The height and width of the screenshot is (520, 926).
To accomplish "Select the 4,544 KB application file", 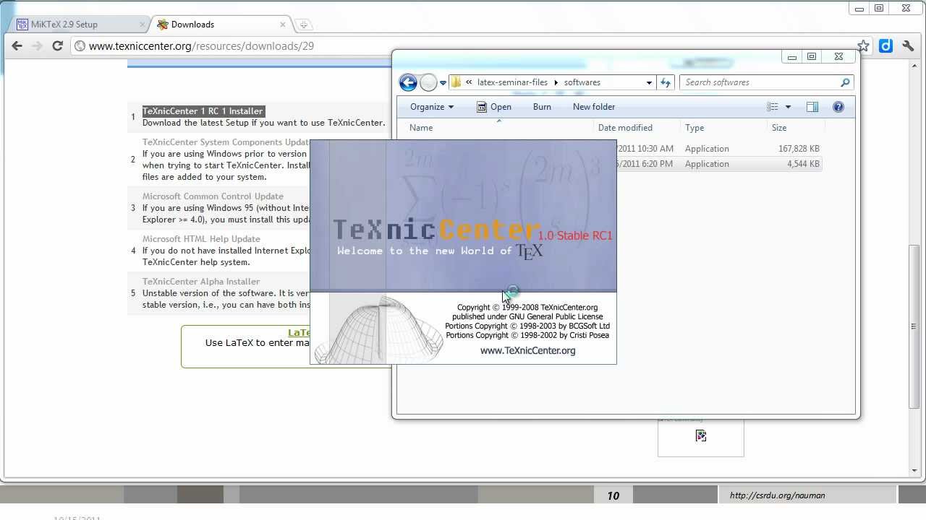I will click(720, 164).
